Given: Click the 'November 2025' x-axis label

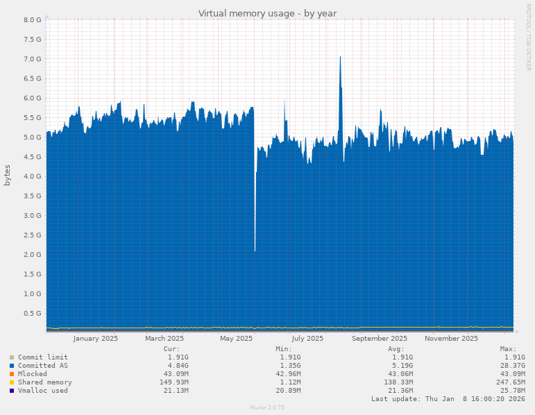Looking at the screenshot, I should click(451, 339).
